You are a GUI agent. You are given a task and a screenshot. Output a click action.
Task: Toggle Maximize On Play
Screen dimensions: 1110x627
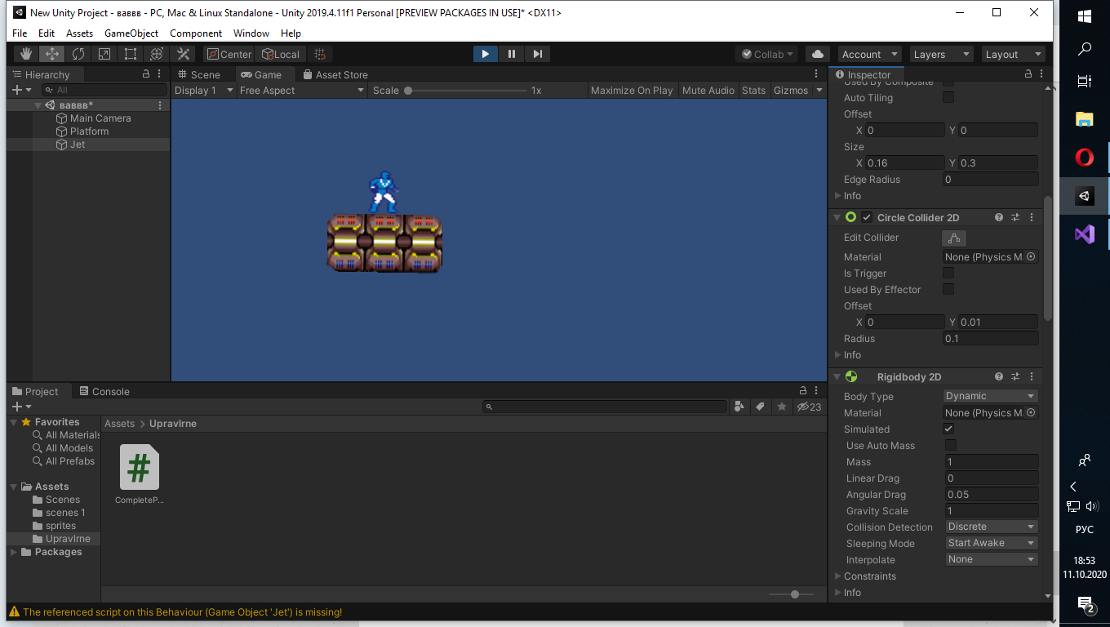pos(632,90)
